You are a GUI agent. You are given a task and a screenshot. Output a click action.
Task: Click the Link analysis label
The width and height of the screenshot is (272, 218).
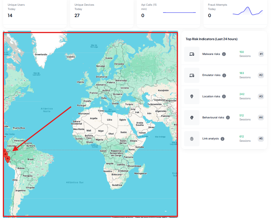coord(211,139)
